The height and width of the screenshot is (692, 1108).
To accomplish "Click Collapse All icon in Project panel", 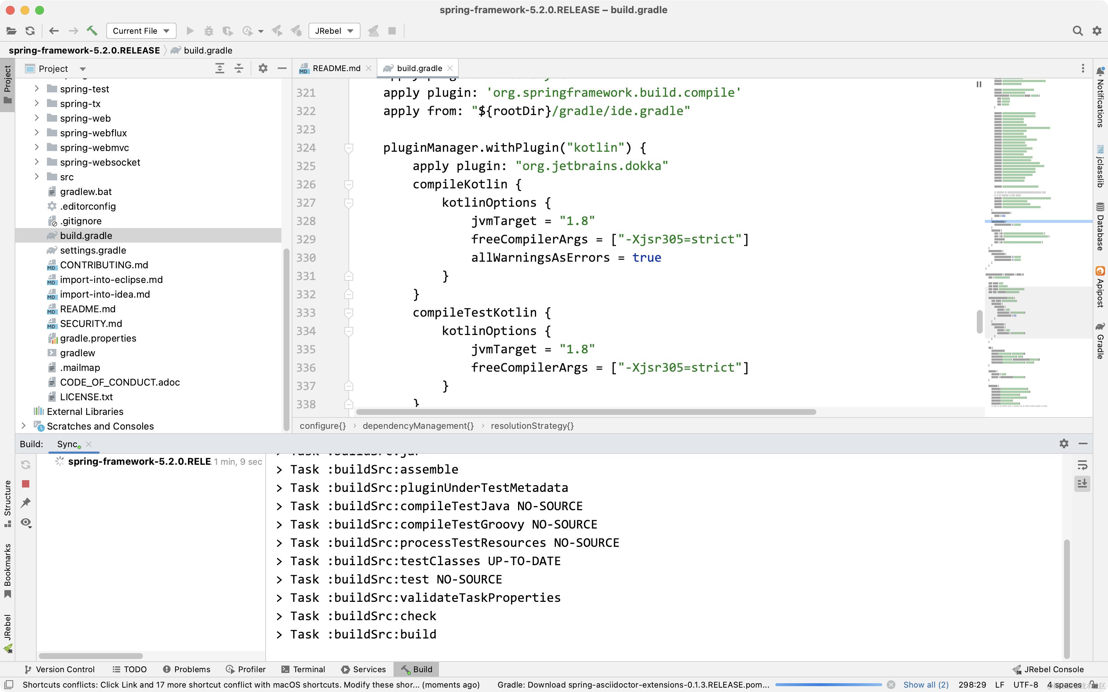I will coord(239,68).
